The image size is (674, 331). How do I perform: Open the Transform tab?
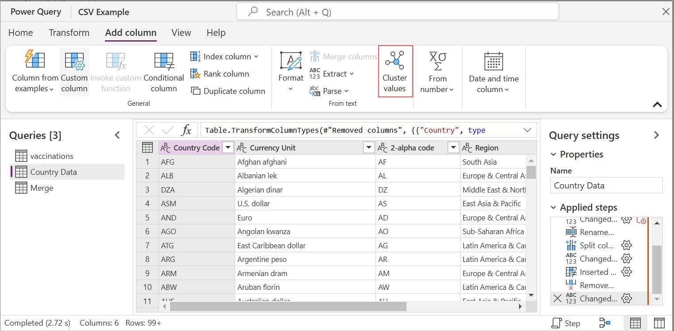pyautogui.click(x=69, y=33)
